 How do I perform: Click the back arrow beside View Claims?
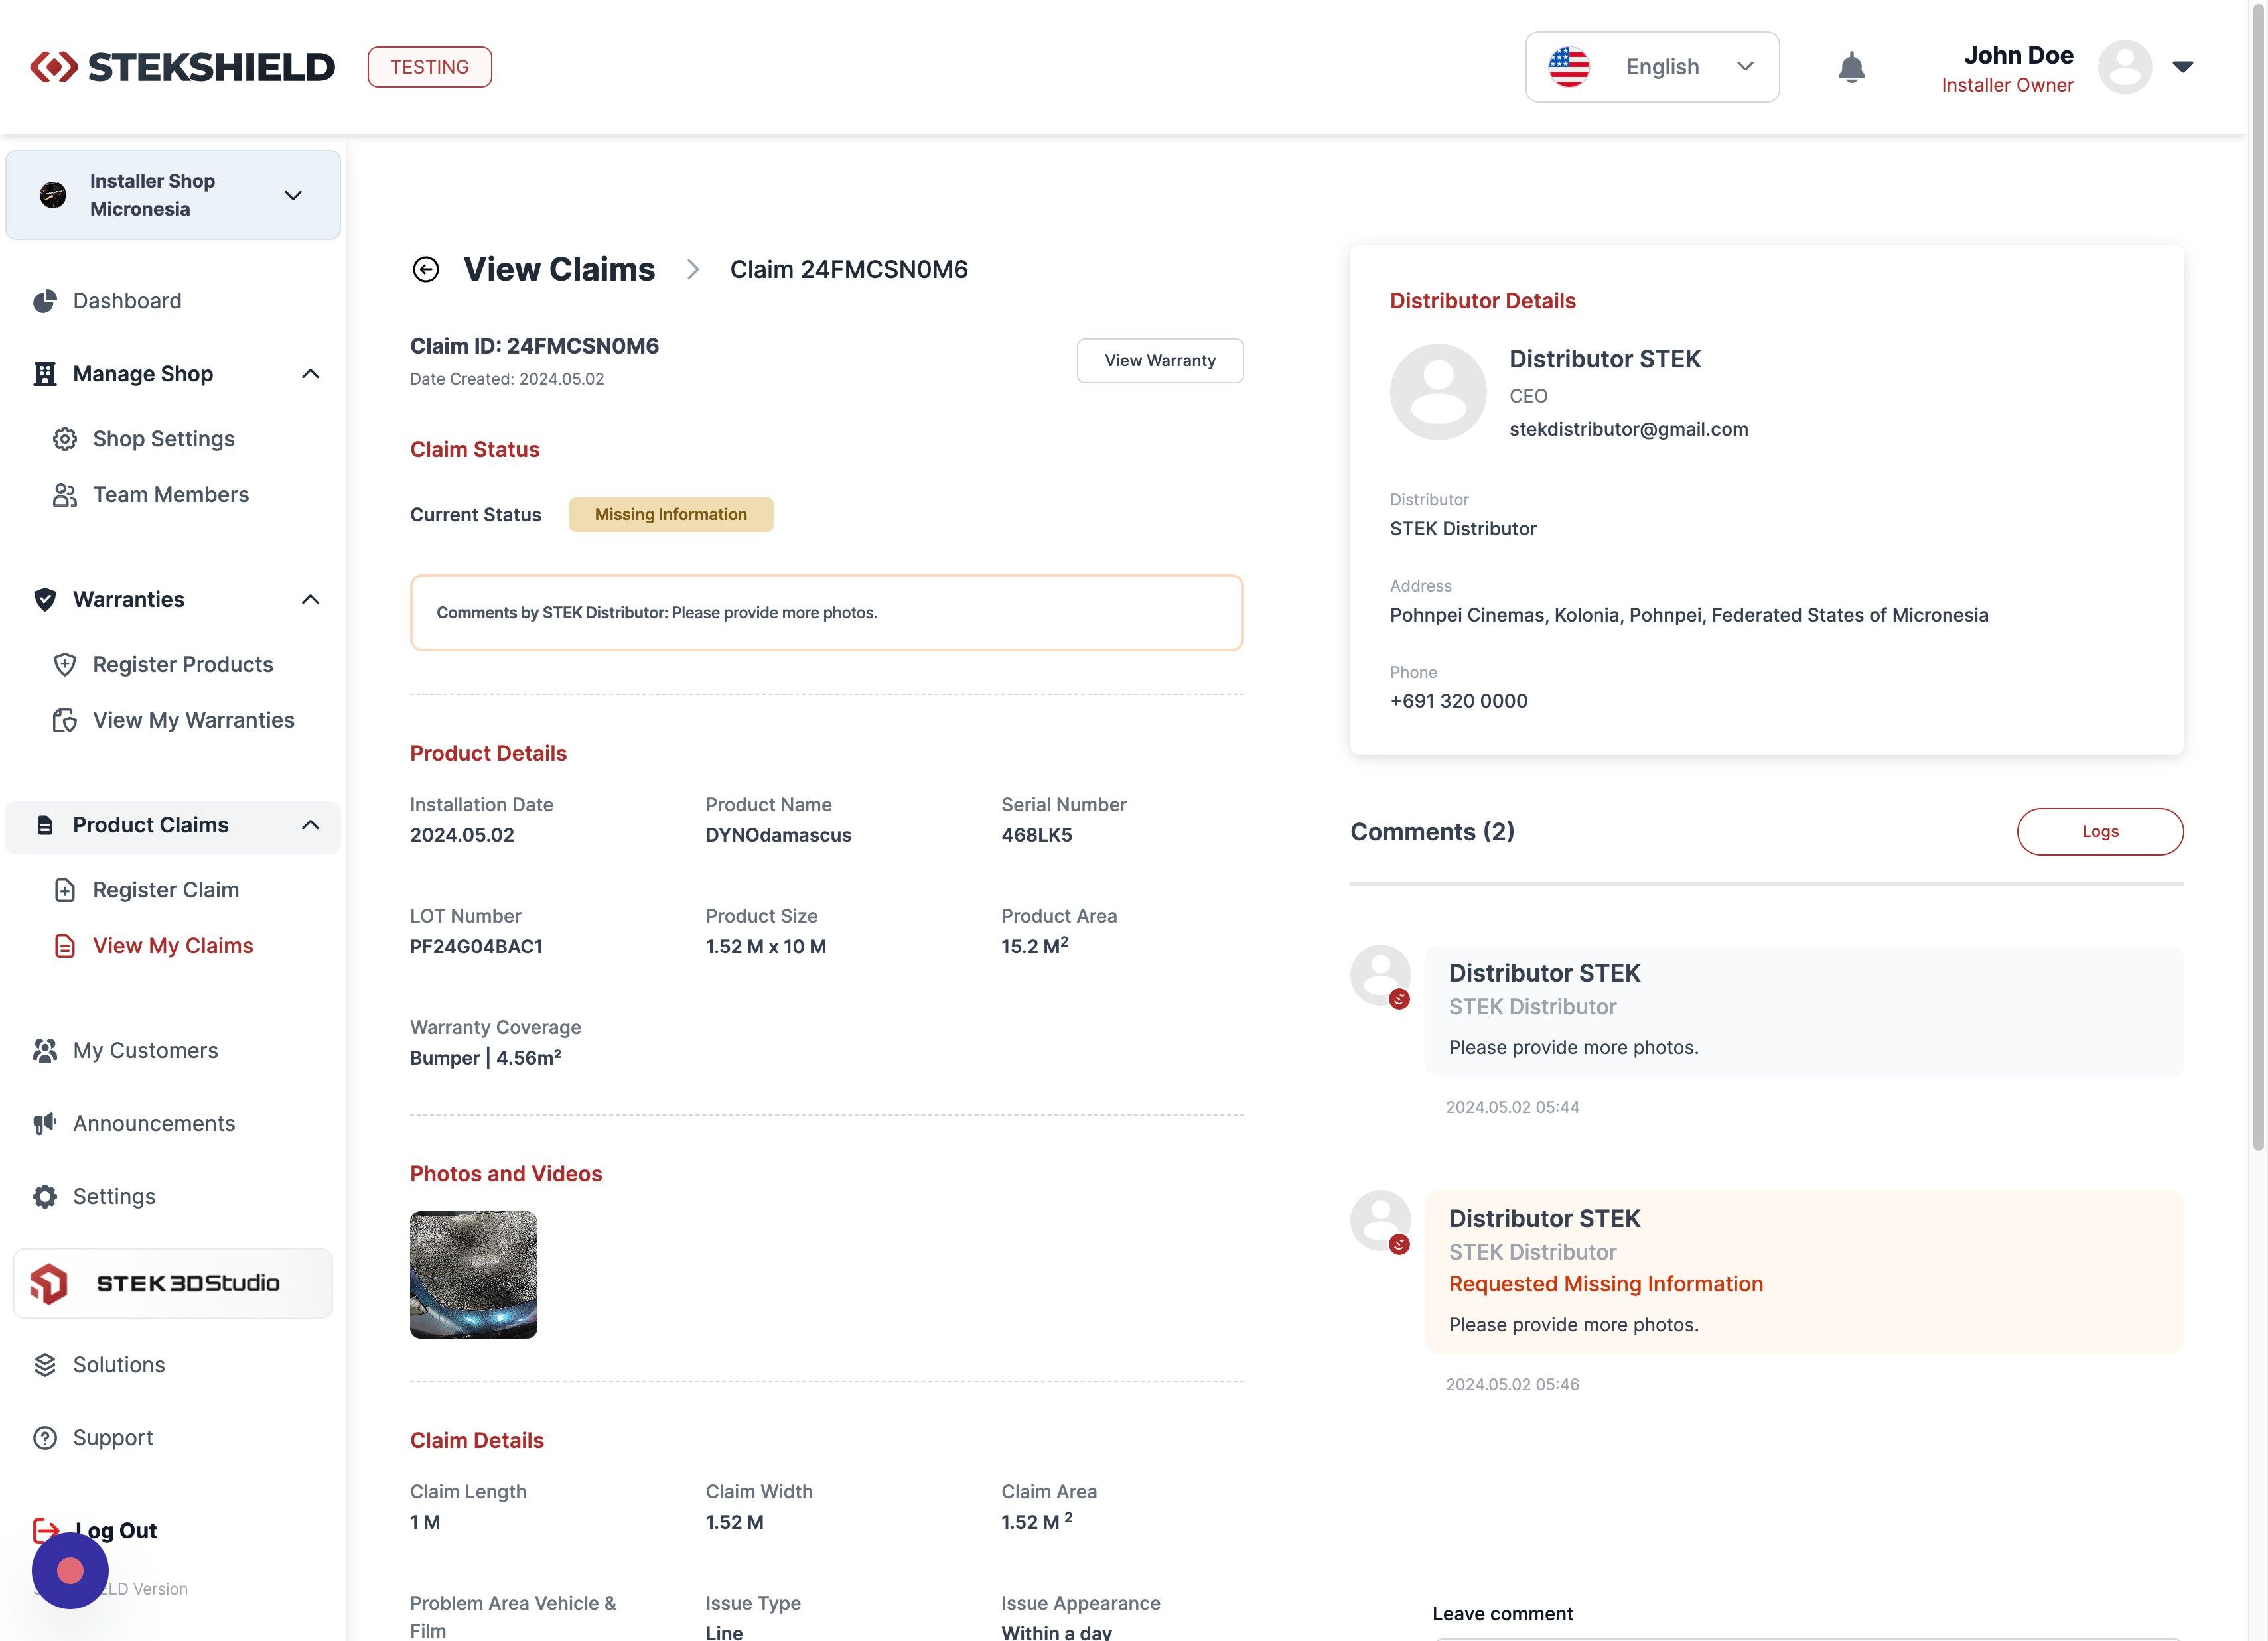point(426,270)
